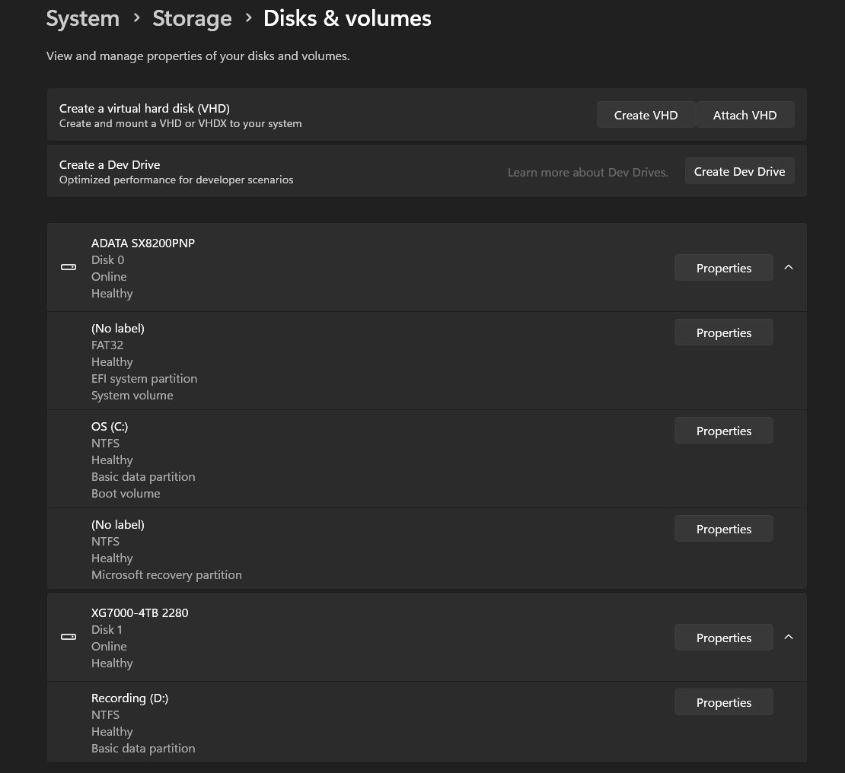845x773 pixels.
Task: Click the ADATA SX8200PNP disk drive icon
Action: pyautogui.click(x=69, y=267)
